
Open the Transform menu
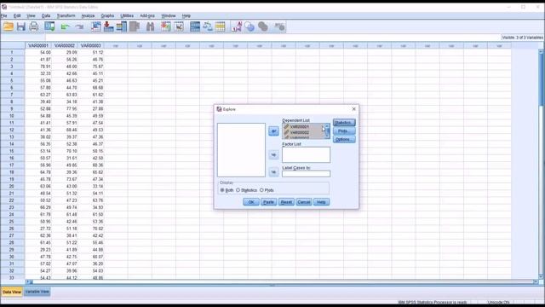point(66,15)
